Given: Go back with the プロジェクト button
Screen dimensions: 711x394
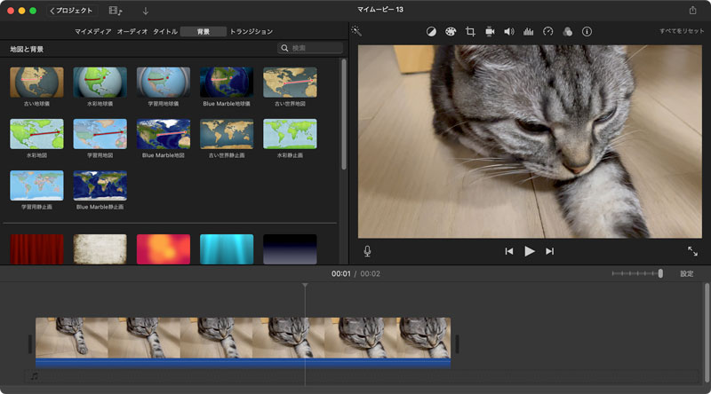Looking at the screenshot, I should pyautogui.click(x=72, y=10).
